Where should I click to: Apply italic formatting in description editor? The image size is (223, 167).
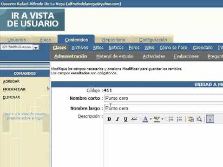coord(118,119)
